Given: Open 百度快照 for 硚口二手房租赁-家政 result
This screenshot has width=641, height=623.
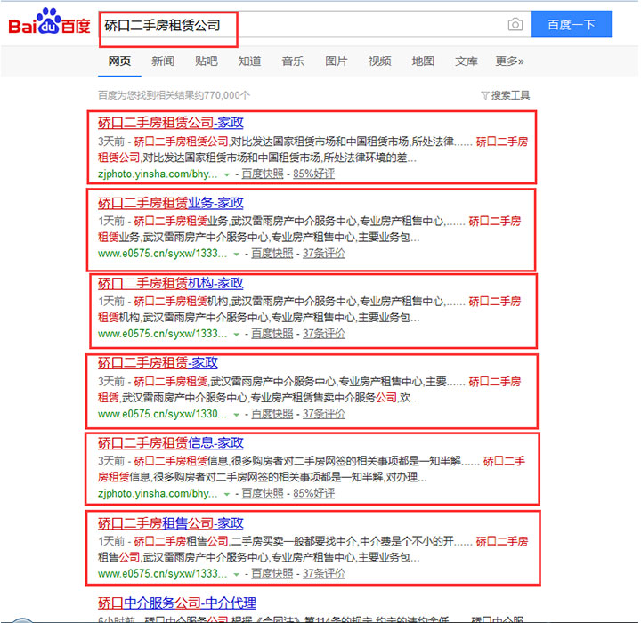Looking at the screenshot, I should (272, 414).
